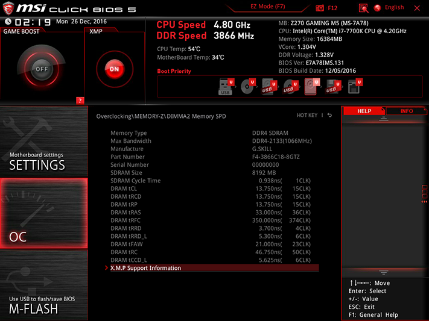Click the MSI dragon shield logo
Image resolution: width=429 pixels, height=321 pixels.
point(8,8)
